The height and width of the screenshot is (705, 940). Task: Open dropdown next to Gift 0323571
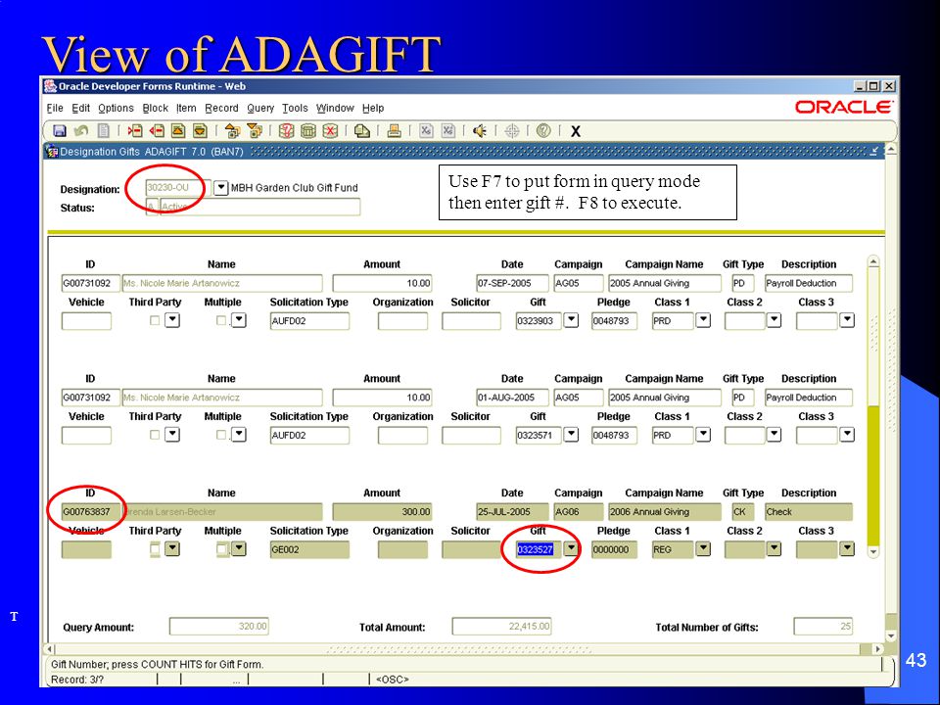click(571, 434)
